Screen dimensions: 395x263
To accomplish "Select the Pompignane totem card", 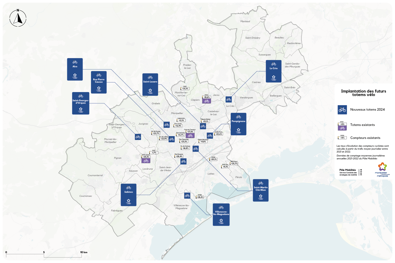I will (238, 124).
